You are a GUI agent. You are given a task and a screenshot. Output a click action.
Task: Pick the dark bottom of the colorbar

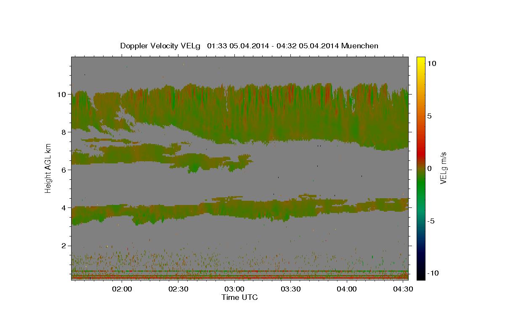(421, 273)
